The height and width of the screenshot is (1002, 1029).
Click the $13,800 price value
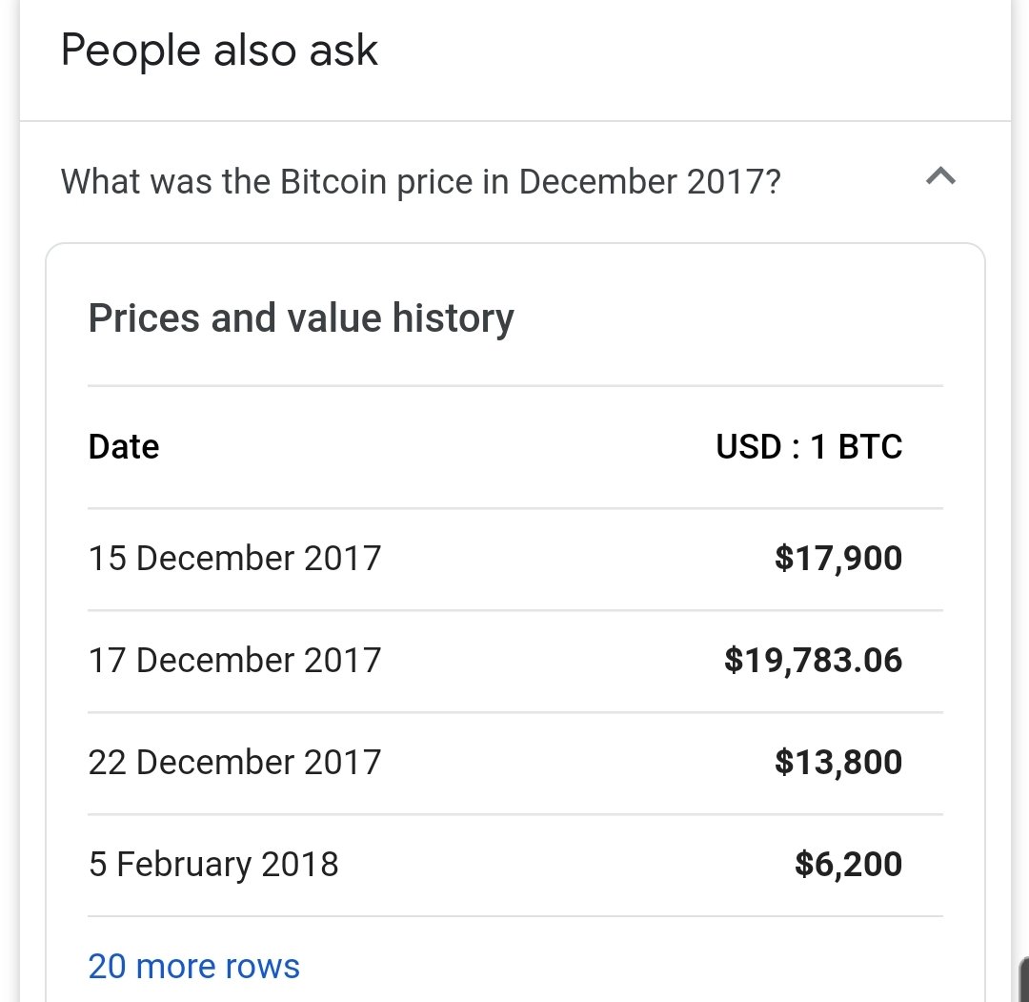coord(838,763)
